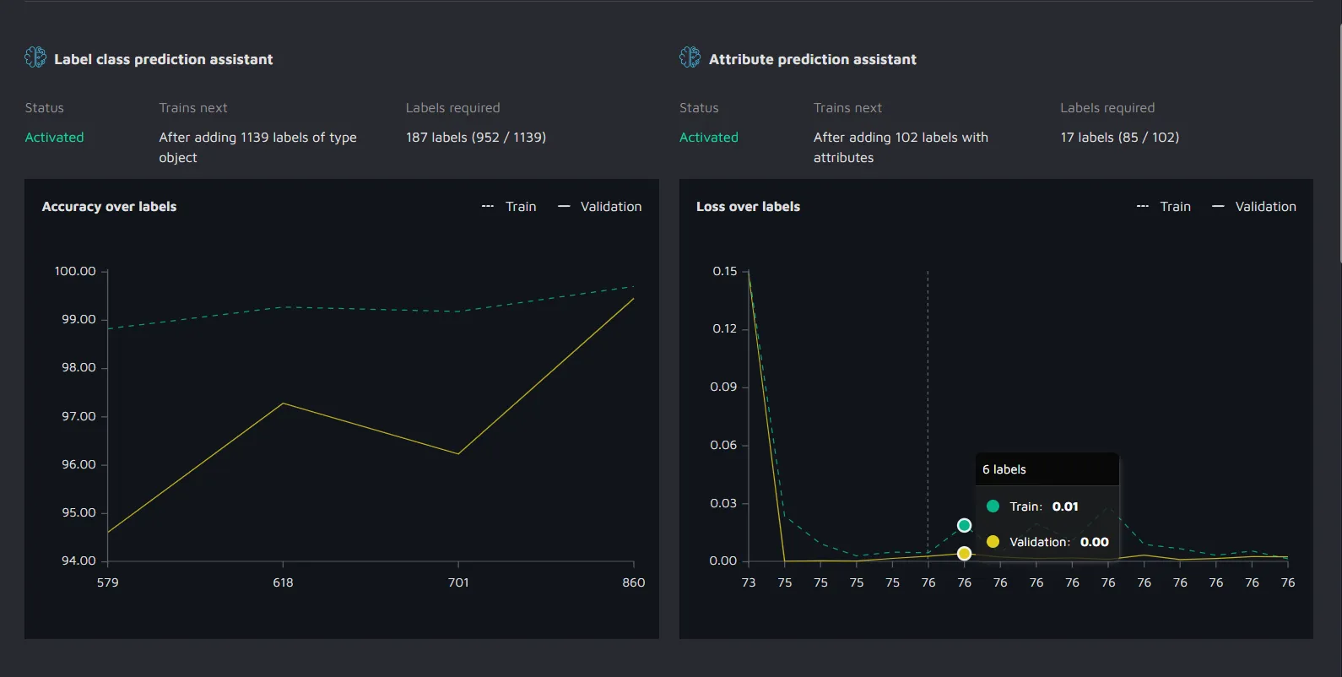Click the brain icon beside Attribute prediction assistant
Viewport: 1342px width, 677px height.
tap(690, 57)
